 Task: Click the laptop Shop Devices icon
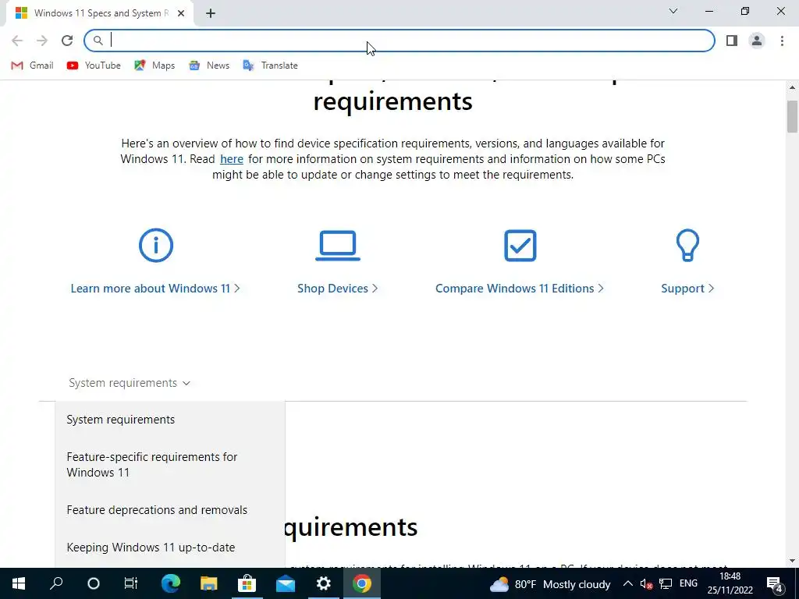337,246
